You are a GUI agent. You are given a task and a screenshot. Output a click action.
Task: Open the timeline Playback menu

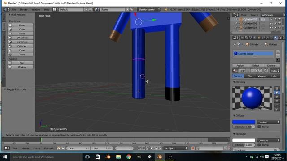coord(49,148)
